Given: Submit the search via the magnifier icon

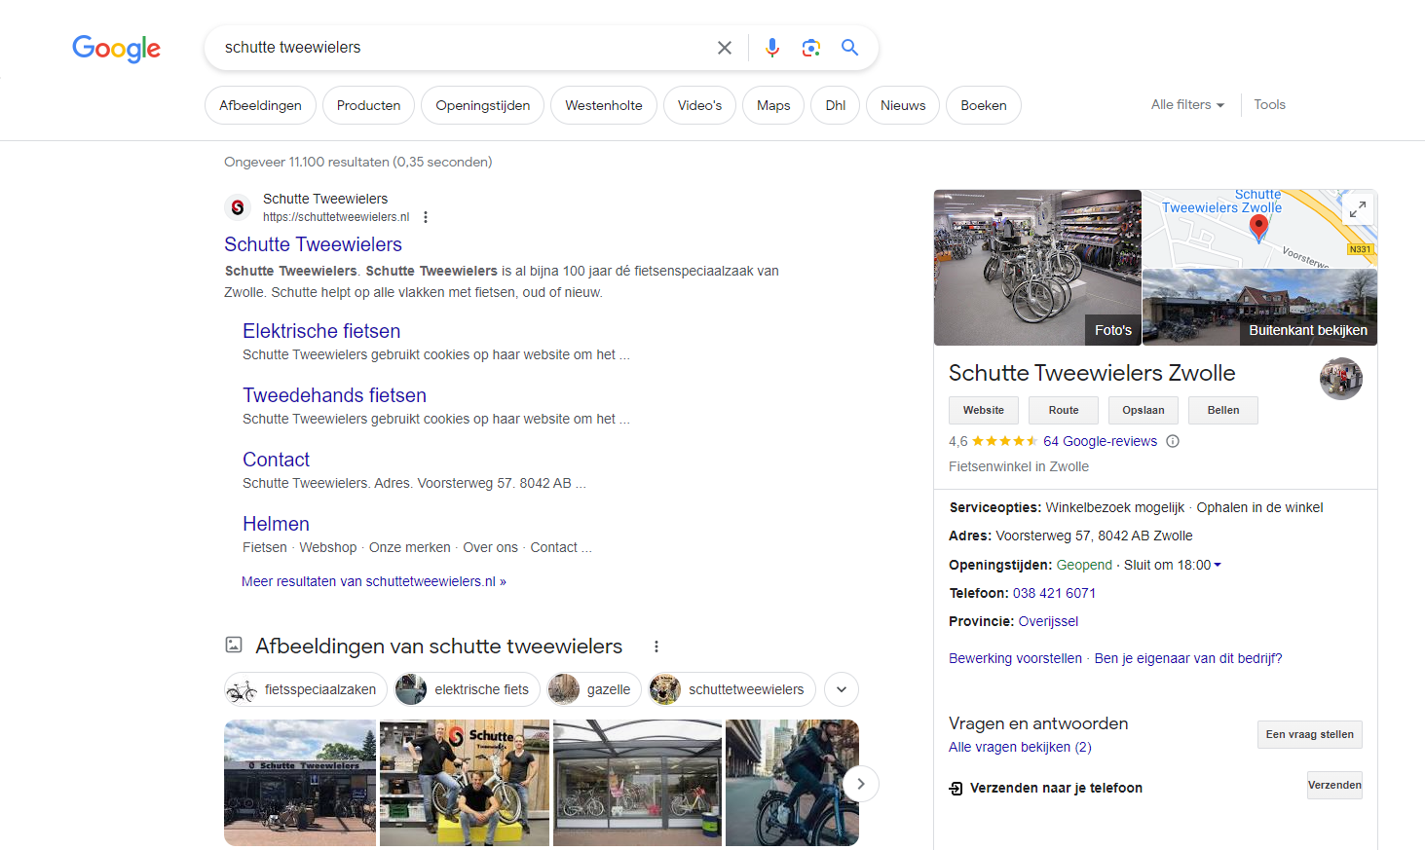Looking at the screenshot, I should tap(849, 47).
